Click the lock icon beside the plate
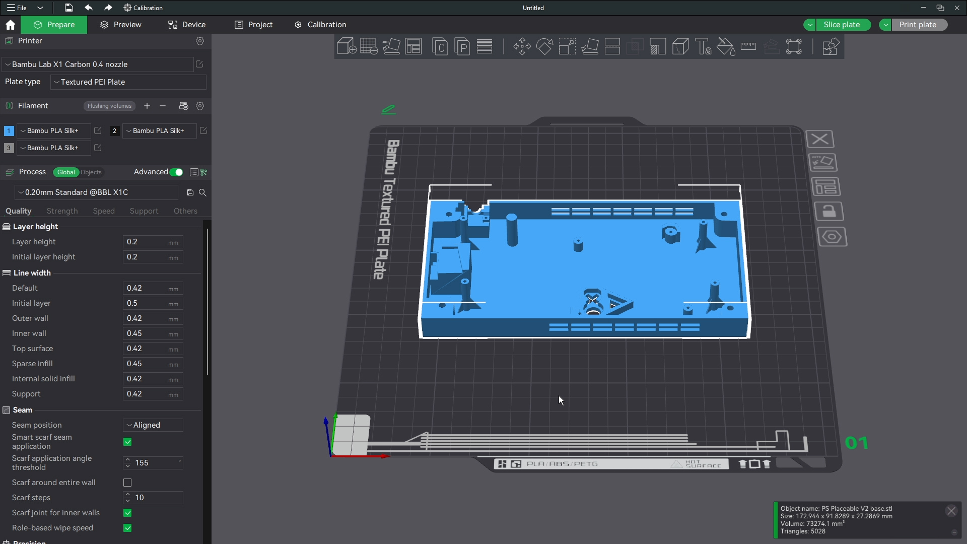This screenshot has height=544, width=967. click(828, 212)
